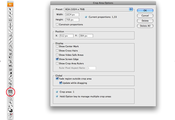
Task: Select the Mesh tool
Action: [x=10, y=69]
